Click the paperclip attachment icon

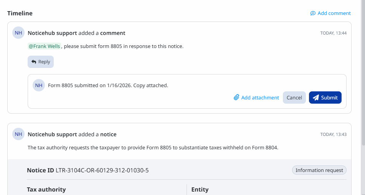[x=236, y=97]
